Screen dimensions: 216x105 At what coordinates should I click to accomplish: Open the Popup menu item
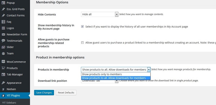pos(11,3)
